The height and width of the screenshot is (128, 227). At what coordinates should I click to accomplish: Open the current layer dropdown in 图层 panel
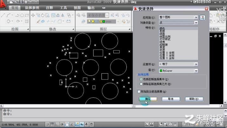click(x=118, y=22)
